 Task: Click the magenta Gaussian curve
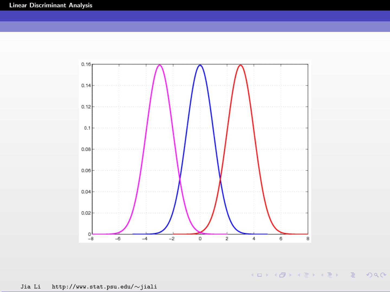[159, 66]
